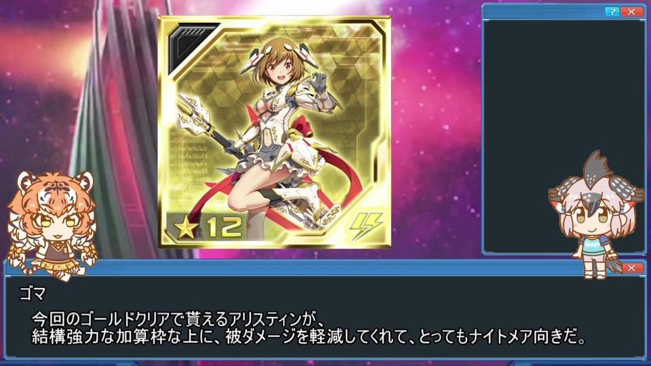Viewport: 651px width, 366px height.
Task: Click dialogue line mentioning ゴールドクリア
Action: (x=178, y=319)
